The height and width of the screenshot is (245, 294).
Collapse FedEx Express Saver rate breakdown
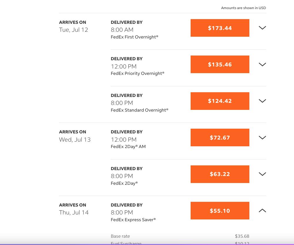pyautogui.click(x=262, y=211)
